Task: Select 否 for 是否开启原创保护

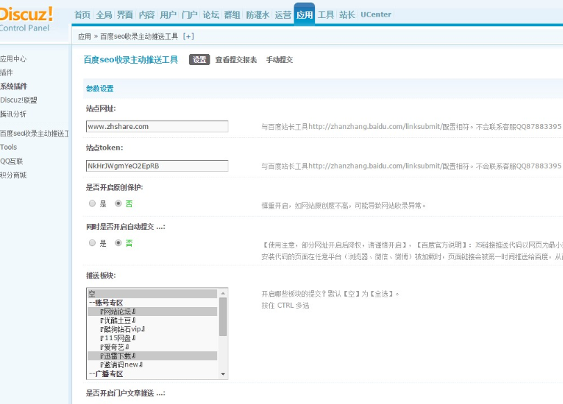Action: coord(118,204)
